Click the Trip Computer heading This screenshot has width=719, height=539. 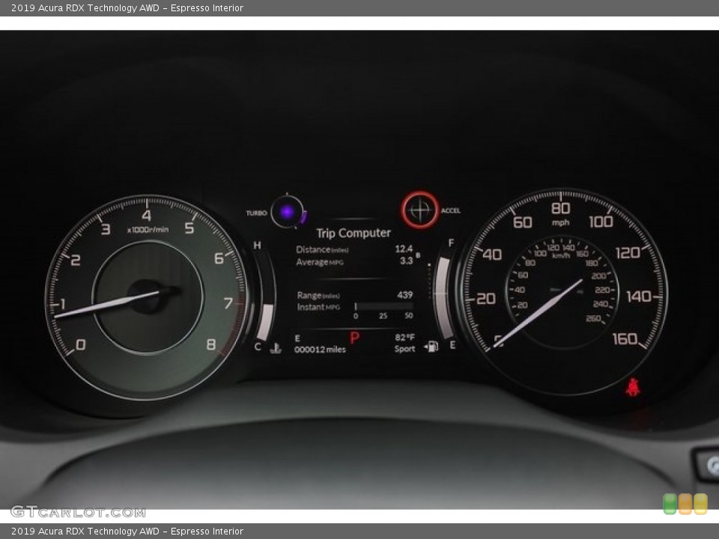(354, 233)
